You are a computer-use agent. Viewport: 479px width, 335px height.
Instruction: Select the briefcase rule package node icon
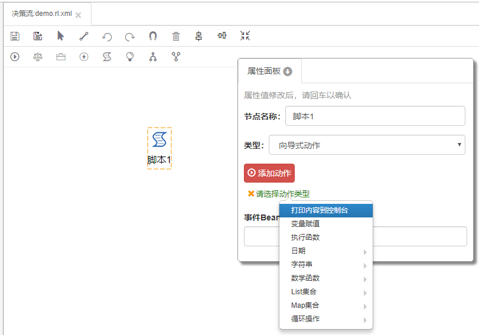coord(61,57)
